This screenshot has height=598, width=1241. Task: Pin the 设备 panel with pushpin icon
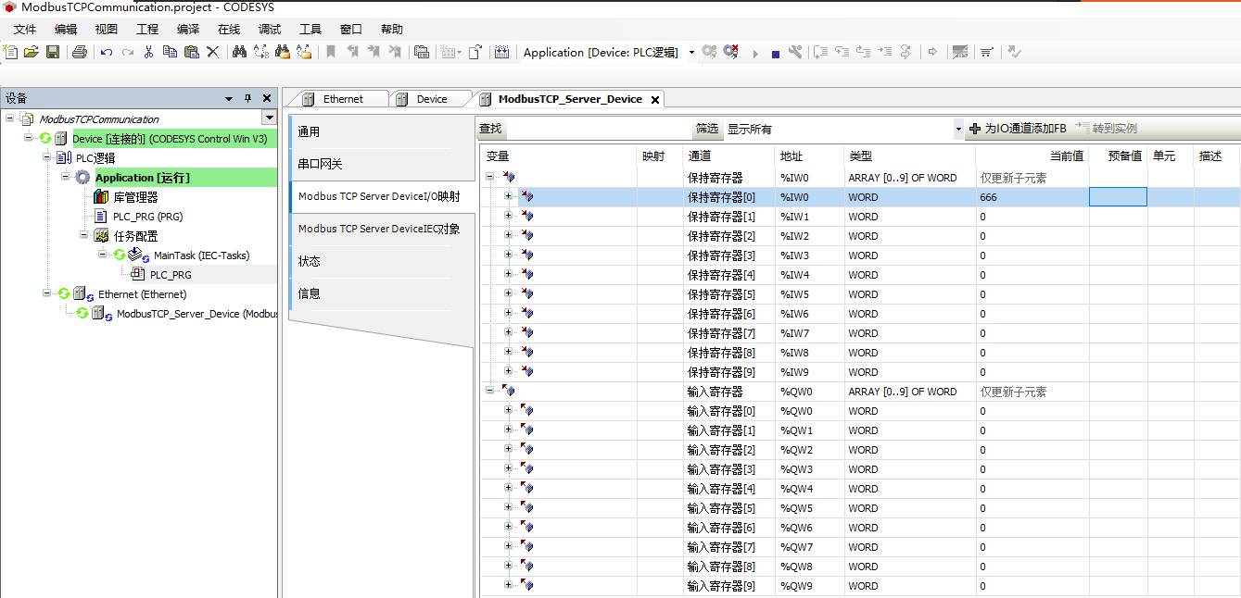coord(247,98)
